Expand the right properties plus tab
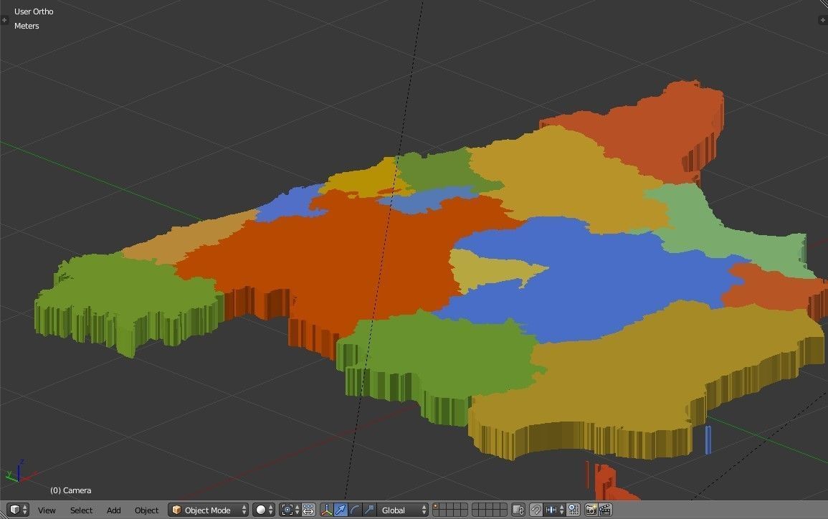This screenshot has width=828, height=519. click(x=823, y=20)
